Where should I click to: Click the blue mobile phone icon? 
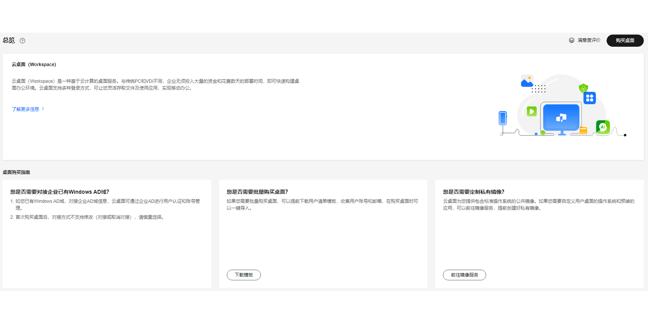pyautogui.click(x=503, y=118)
